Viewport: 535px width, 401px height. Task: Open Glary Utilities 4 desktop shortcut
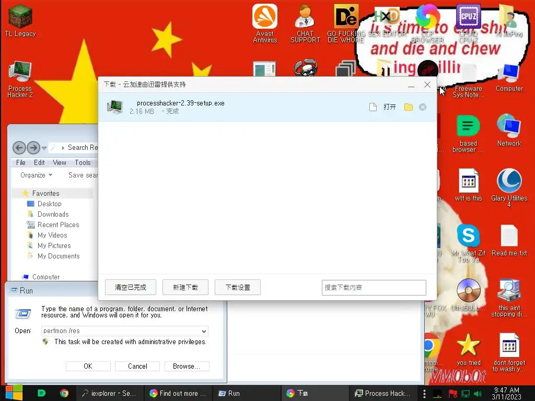coord(509,187)
